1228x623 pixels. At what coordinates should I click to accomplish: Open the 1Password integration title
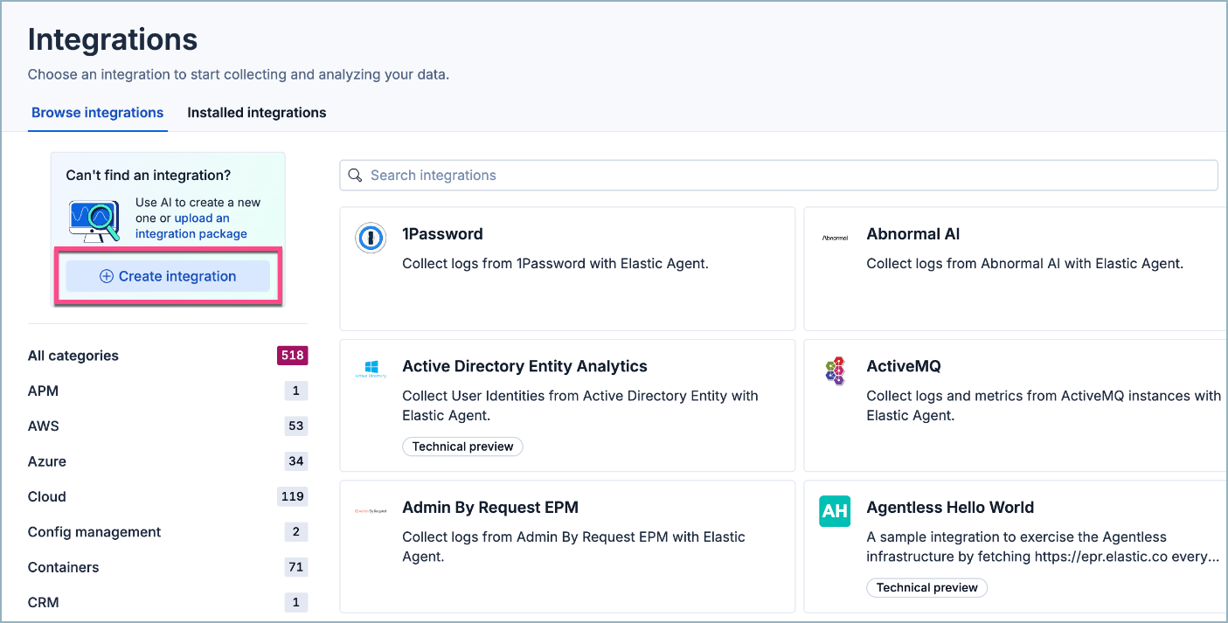coord(442,234)
